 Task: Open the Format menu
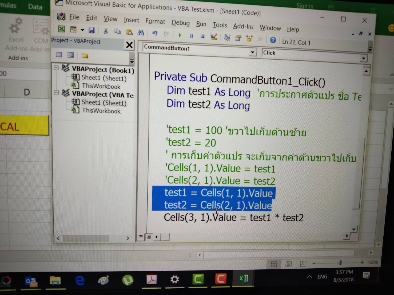155,21
